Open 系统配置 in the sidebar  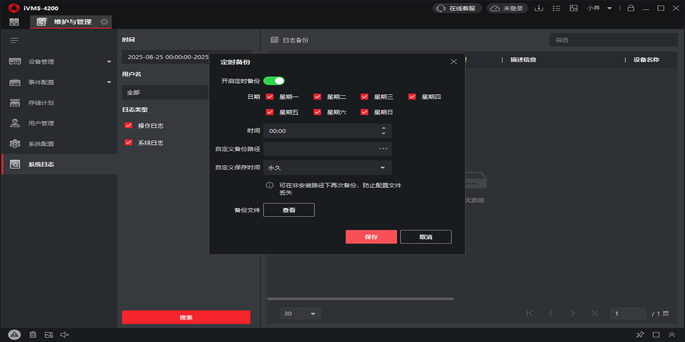click(59, 144)
